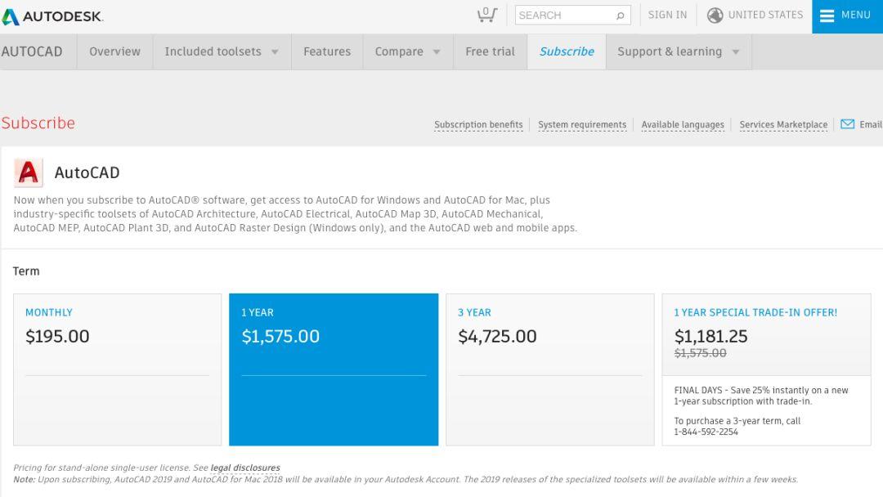
Task: Open the United States region selector
Action: click(755, 16)
